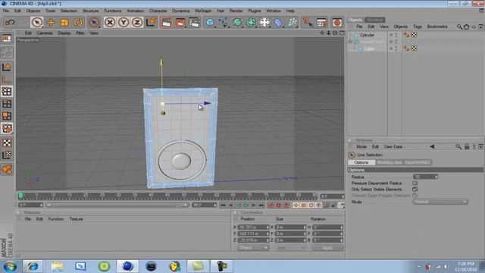Select the Scale tool

click(64, 22)
